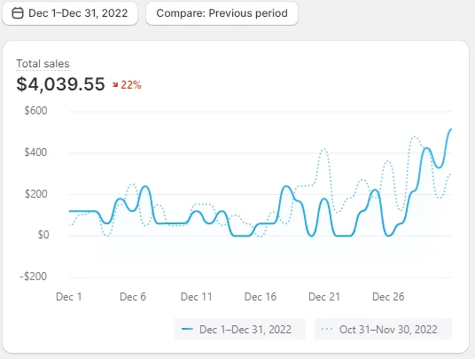Screen dimensions: 475x359
Task: Click the $600 y-axis label
Action: point(35,111)
